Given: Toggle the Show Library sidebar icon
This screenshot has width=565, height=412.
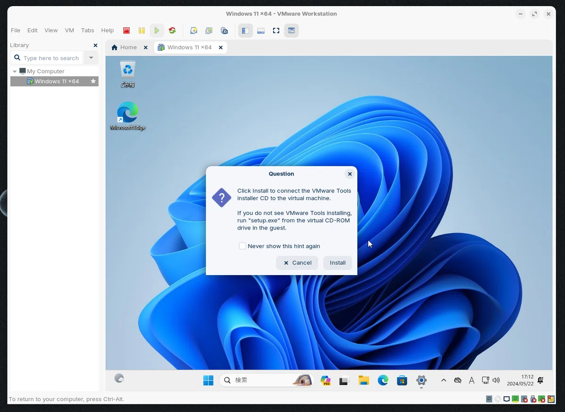Looking at the screenshot, I should (x=245, y=31).
